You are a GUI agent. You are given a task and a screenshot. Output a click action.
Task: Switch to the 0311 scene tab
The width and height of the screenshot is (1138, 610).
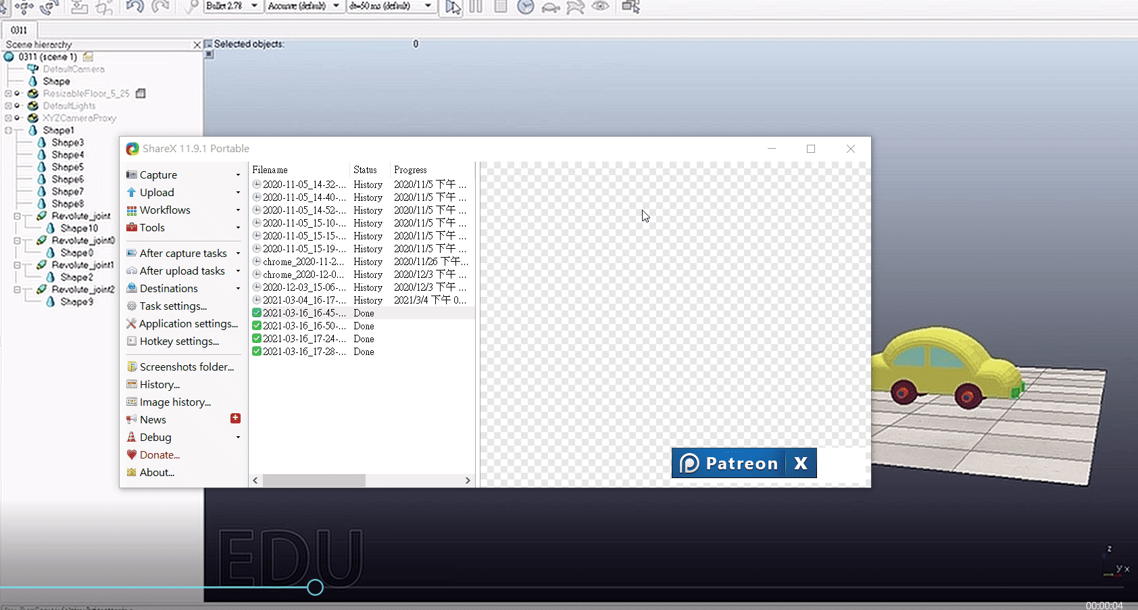point(19,30)
